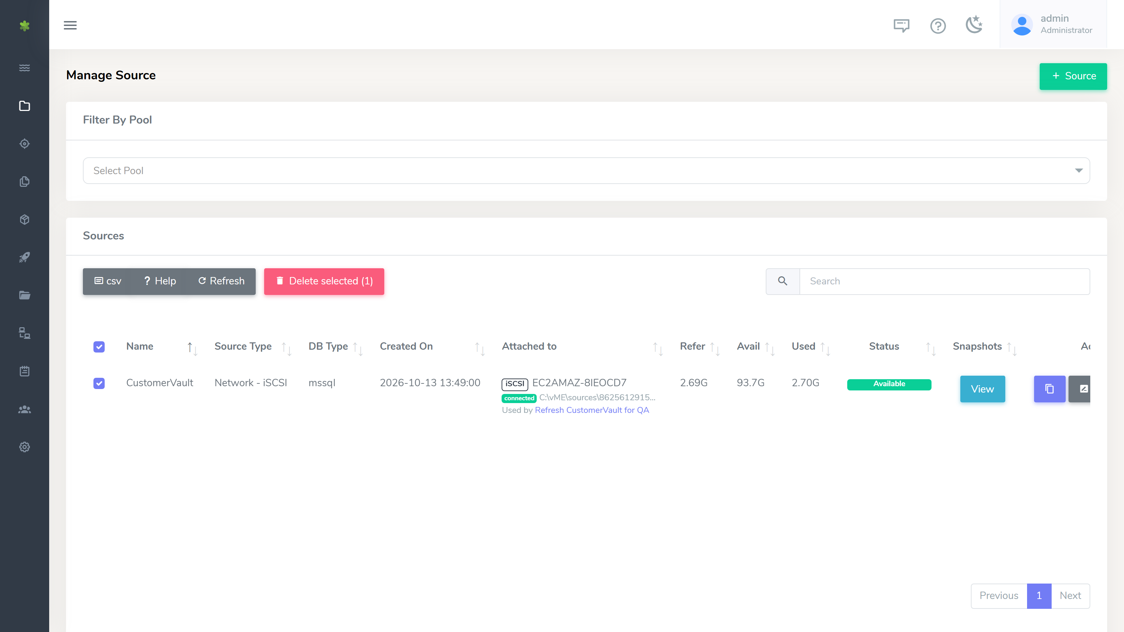Screen dimensions: 1124x632
Task: View snapshots for CustomerVault
Action: [x=982, y=389]
